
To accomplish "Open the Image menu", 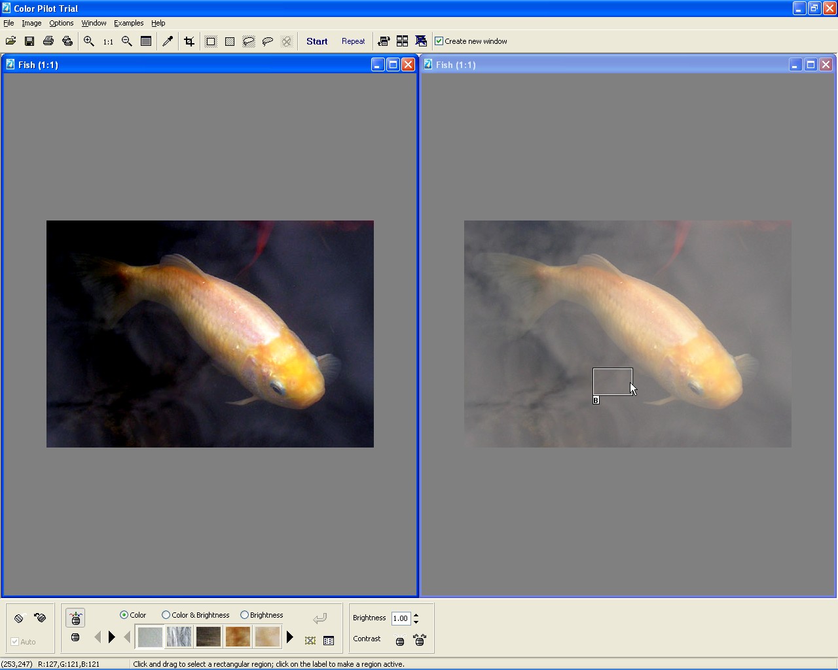I will tap(31, 23).
